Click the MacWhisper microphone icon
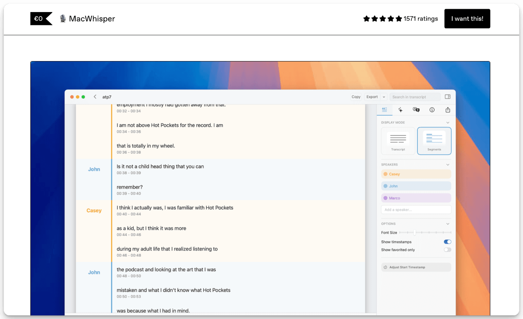523x319 pixels. (x=62, y=18)
